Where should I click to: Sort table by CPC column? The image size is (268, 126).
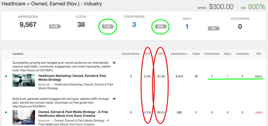161,54
